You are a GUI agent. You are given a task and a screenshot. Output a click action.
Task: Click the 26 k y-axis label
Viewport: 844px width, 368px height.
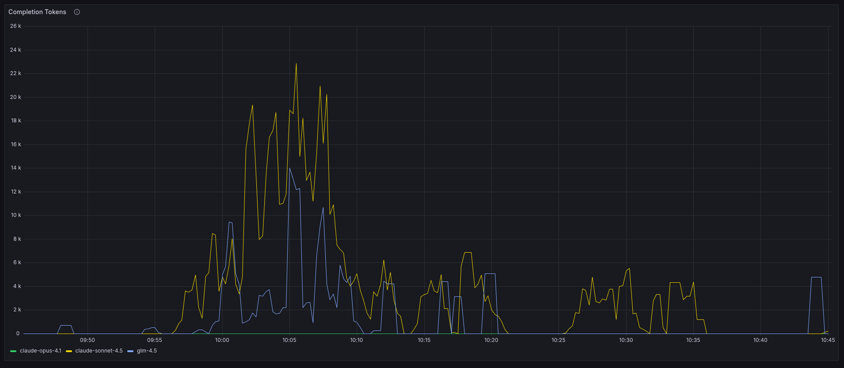tap(15, 26)
